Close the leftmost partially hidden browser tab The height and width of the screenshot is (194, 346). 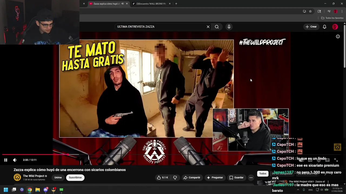(x=84, y=4)
